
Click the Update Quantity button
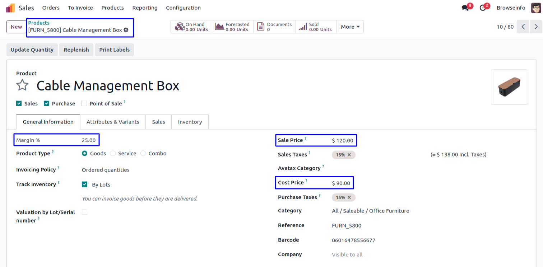tap(32, 50)
